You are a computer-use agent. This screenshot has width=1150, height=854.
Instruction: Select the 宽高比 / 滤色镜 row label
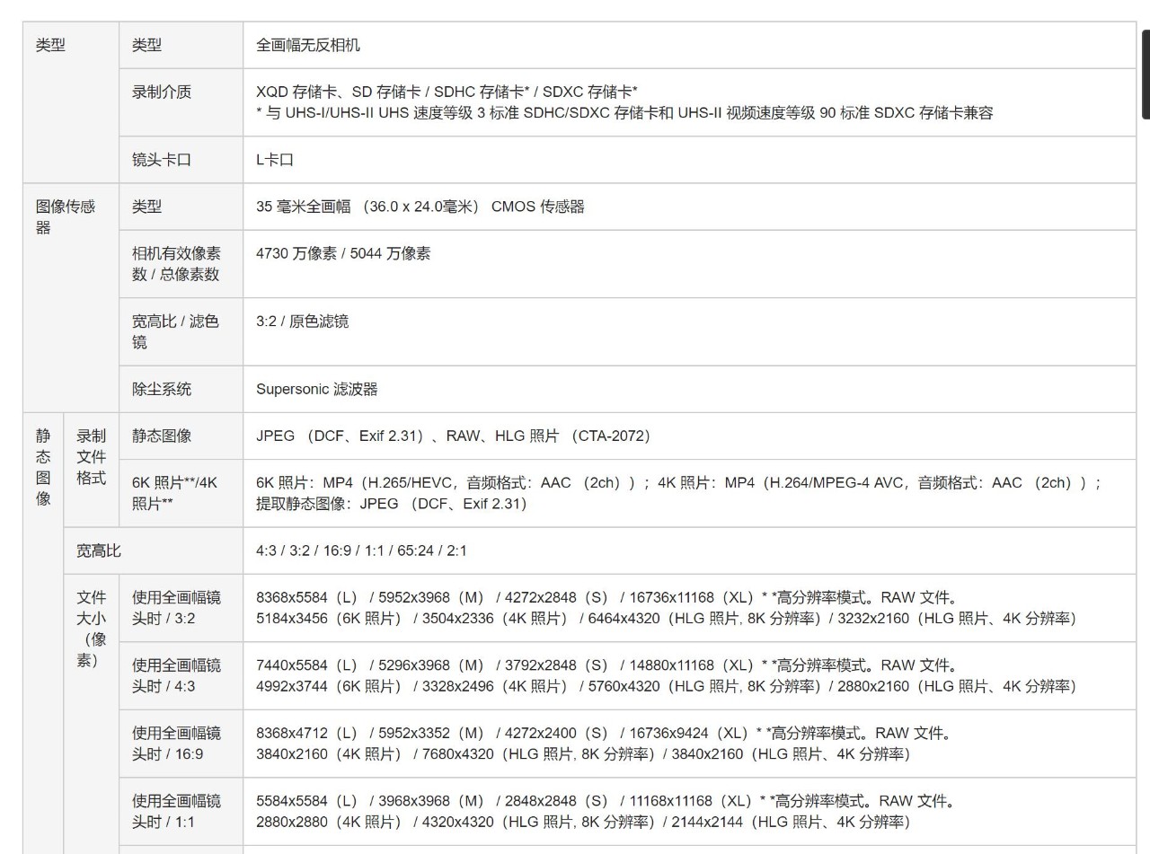(x=175, y=331)
